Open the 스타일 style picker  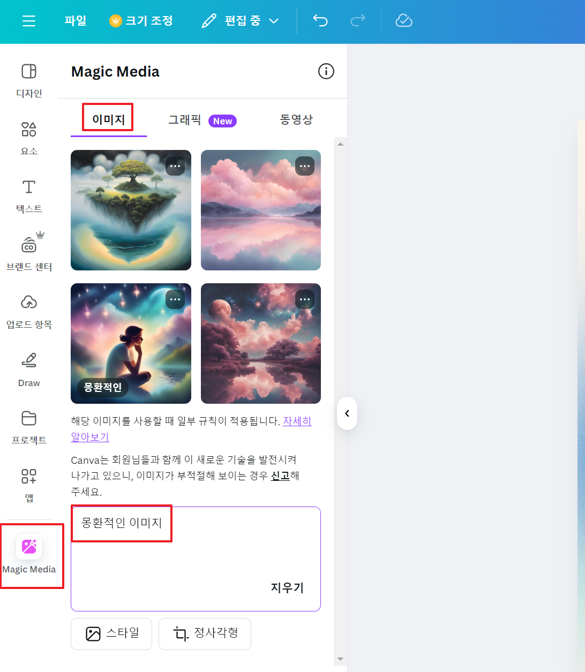coord(111,634)
